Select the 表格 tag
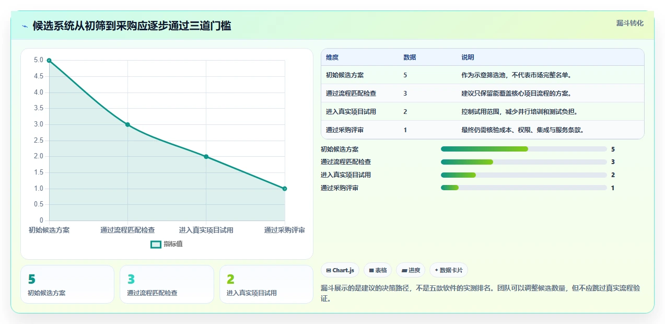Viewport: 665px width, 324px height. (378, 270)
